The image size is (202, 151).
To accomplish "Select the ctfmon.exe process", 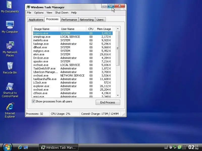I will [73, 93].
